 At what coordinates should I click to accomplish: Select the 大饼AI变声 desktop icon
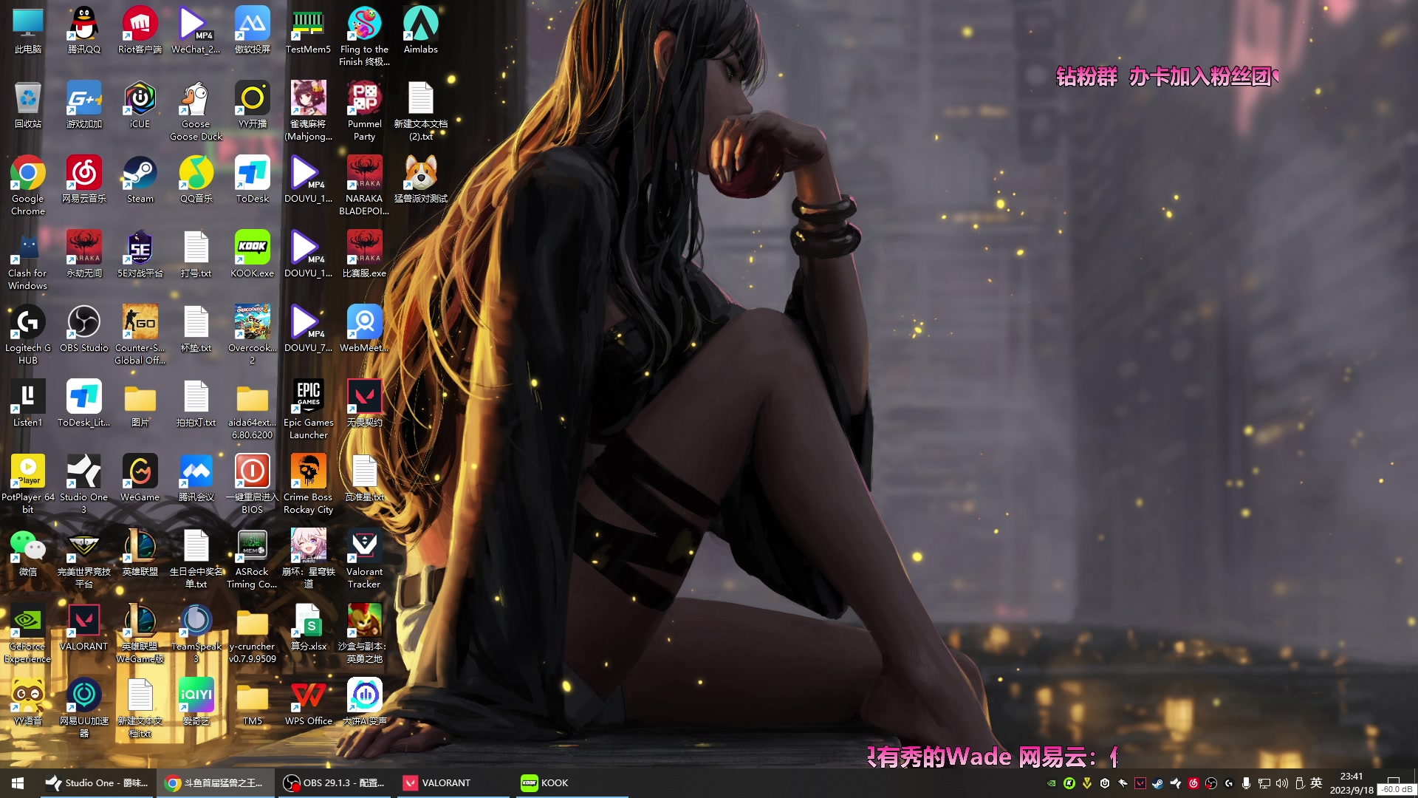click(365, 702)
